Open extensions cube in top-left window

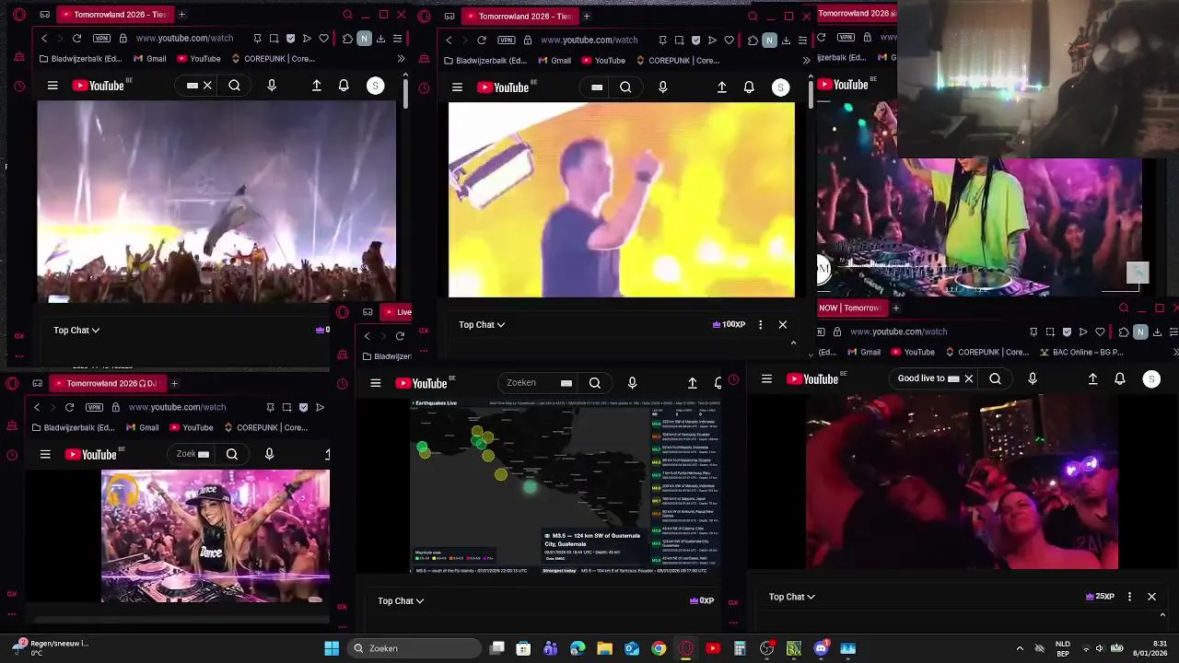[347, 39]
